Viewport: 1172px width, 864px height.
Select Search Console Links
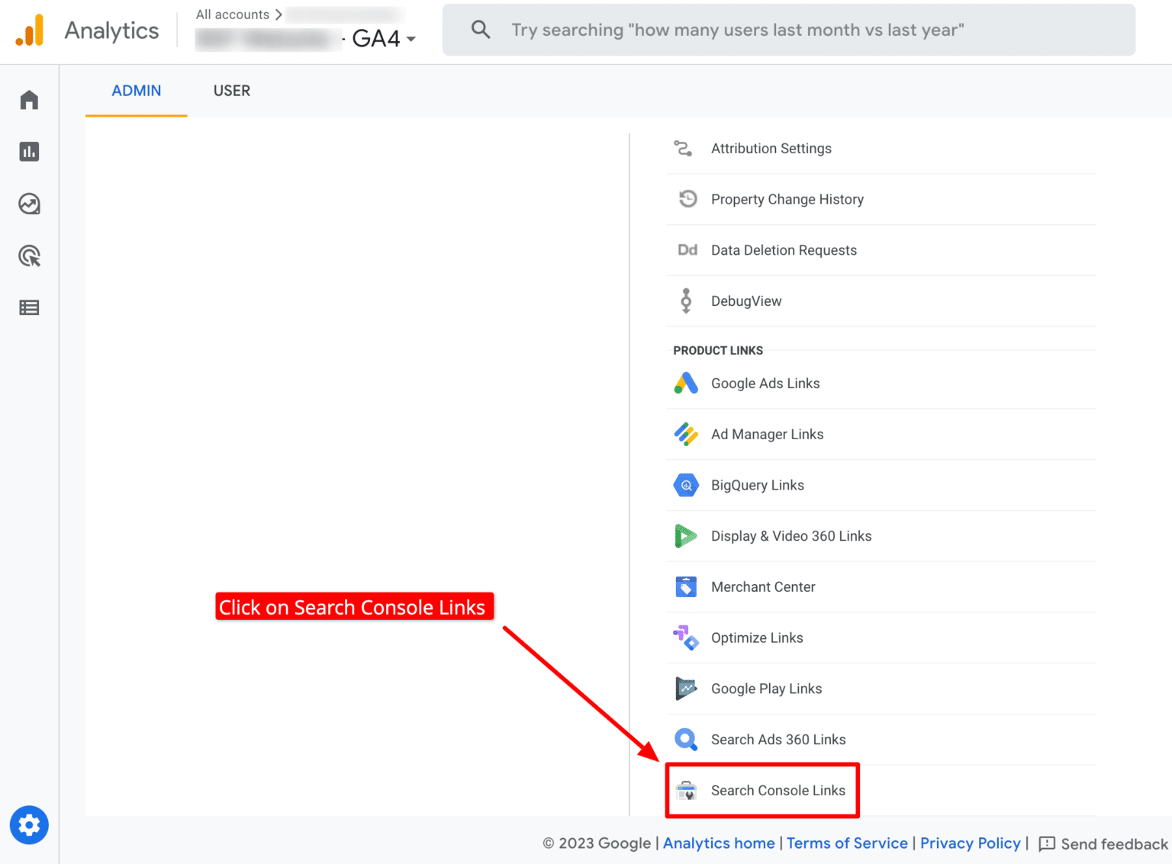pyautogui.click(x=778, y=790)
